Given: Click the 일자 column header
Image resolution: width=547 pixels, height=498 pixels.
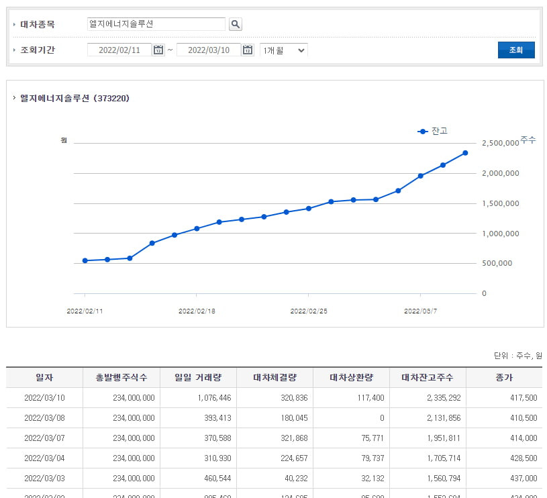Looking at the screenshot, I should [x=44, y=377].
